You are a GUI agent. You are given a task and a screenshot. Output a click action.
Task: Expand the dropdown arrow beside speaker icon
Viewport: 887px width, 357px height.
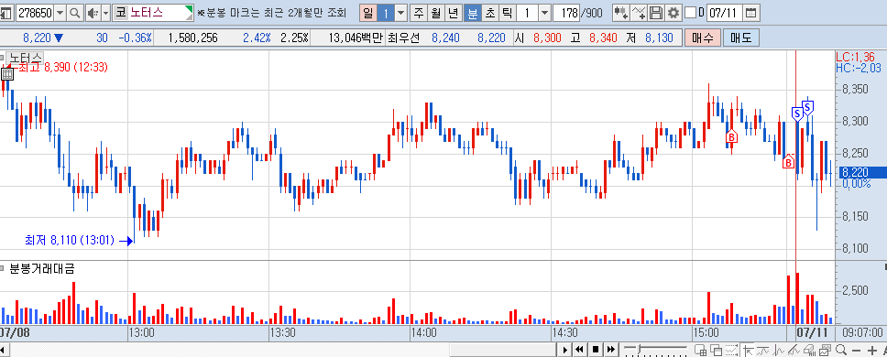tap(105, 13)
